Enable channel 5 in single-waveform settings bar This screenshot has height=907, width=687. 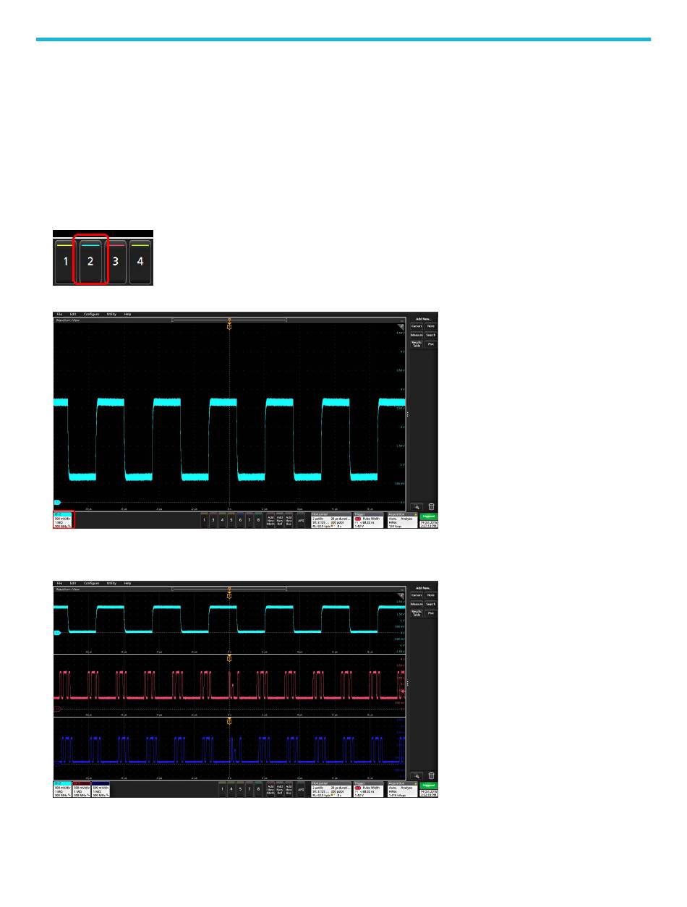coord(231,520)
